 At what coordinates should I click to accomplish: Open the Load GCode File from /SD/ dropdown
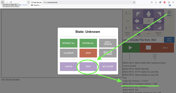click(143, 40)
